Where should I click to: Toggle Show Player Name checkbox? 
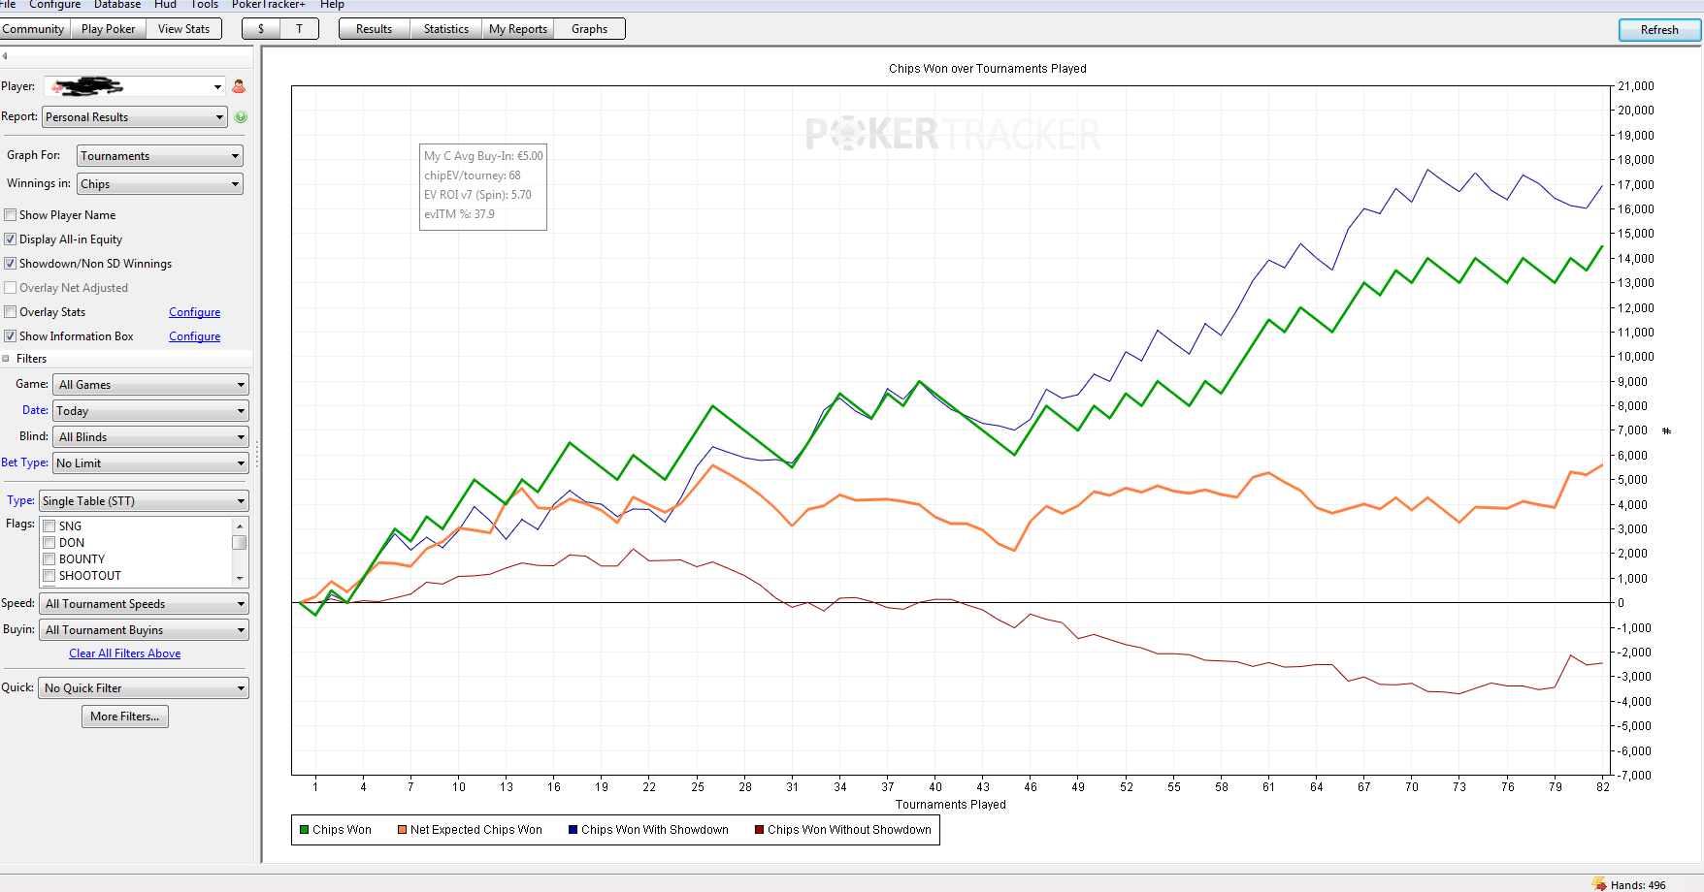point(11,215)
